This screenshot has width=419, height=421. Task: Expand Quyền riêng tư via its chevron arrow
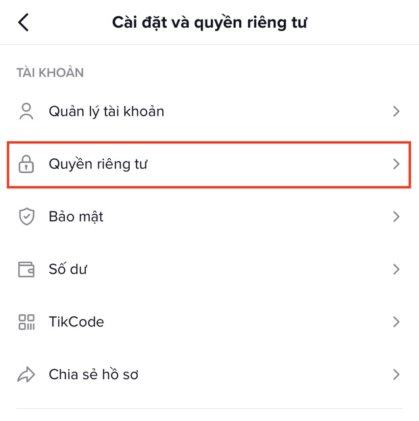pos(396,164)
